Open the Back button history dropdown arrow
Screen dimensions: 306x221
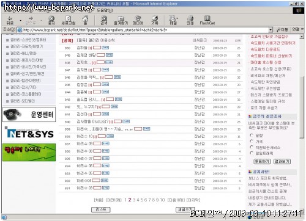20,21
